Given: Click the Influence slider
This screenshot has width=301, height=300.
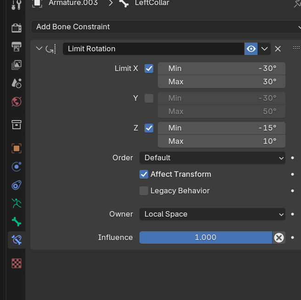Looking at the screenshot, I should tap(206, 238).
